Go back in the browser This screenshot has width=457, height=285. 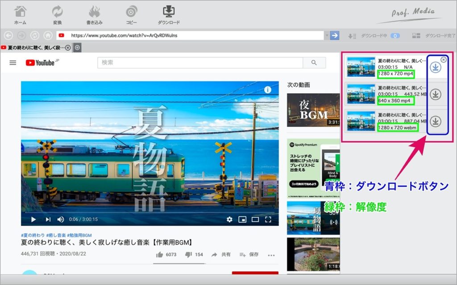[x=8, y=36]
